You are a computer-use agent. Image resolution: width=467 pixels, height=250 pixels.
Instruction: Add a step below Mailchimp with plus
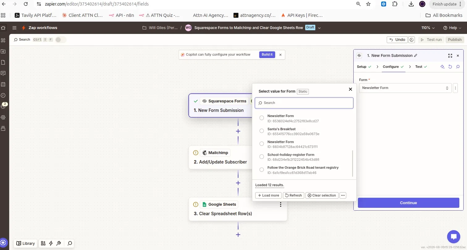pos(238,183)
